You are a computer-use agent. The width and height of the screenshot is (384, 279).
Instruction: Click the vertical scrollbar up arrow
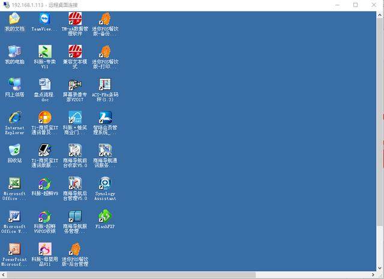click(x=380, y=14)
